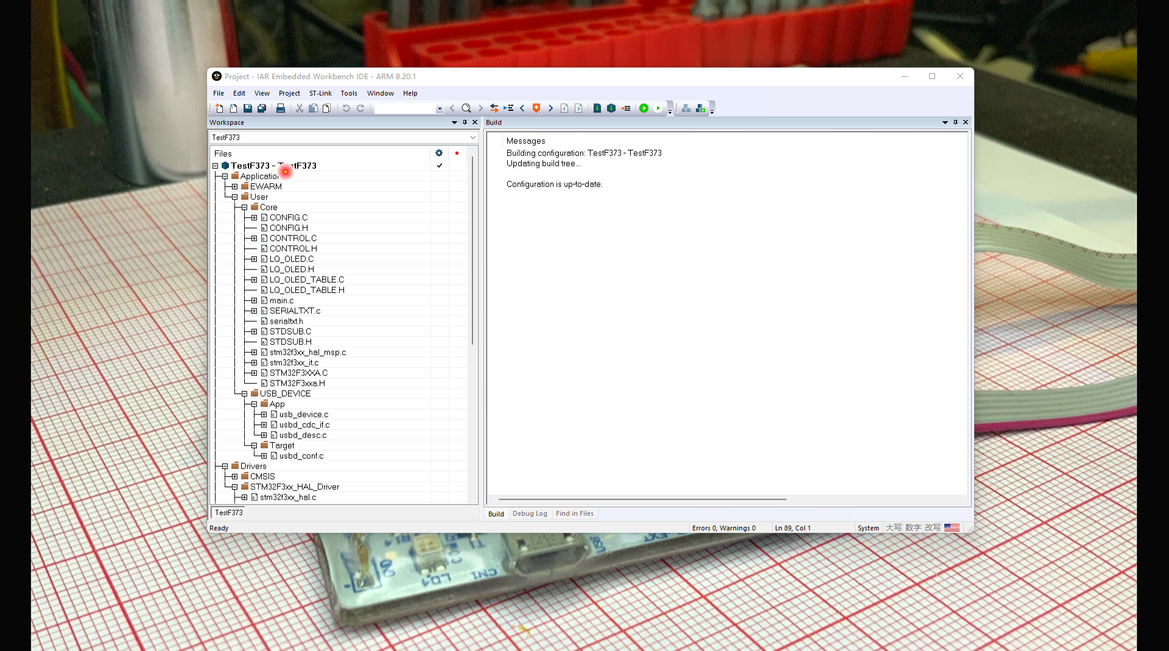1169x651 pixels.
Task: Click the Find Previous arrow icon
Action: pyautogui.click(x=452, y=108)
